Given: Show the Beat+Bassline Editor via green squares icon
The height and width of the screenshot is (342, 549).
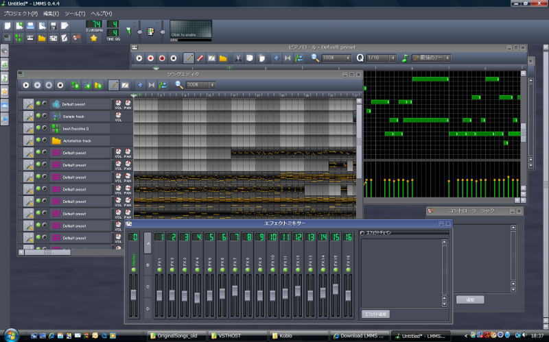Looking at the screenshot, I should click(x=19, y=38).
